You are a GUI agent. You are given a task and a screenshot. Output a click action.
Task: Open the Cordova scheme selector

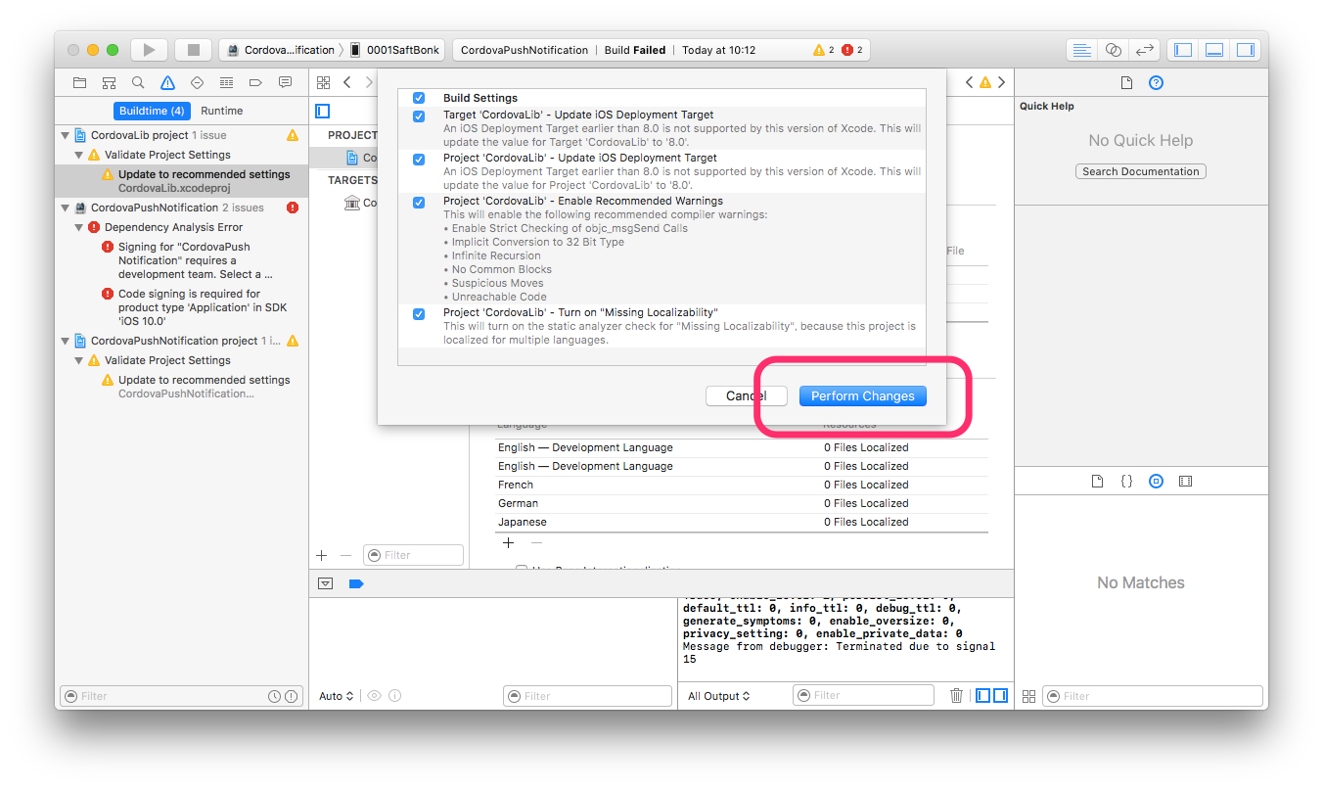point(281,50)
